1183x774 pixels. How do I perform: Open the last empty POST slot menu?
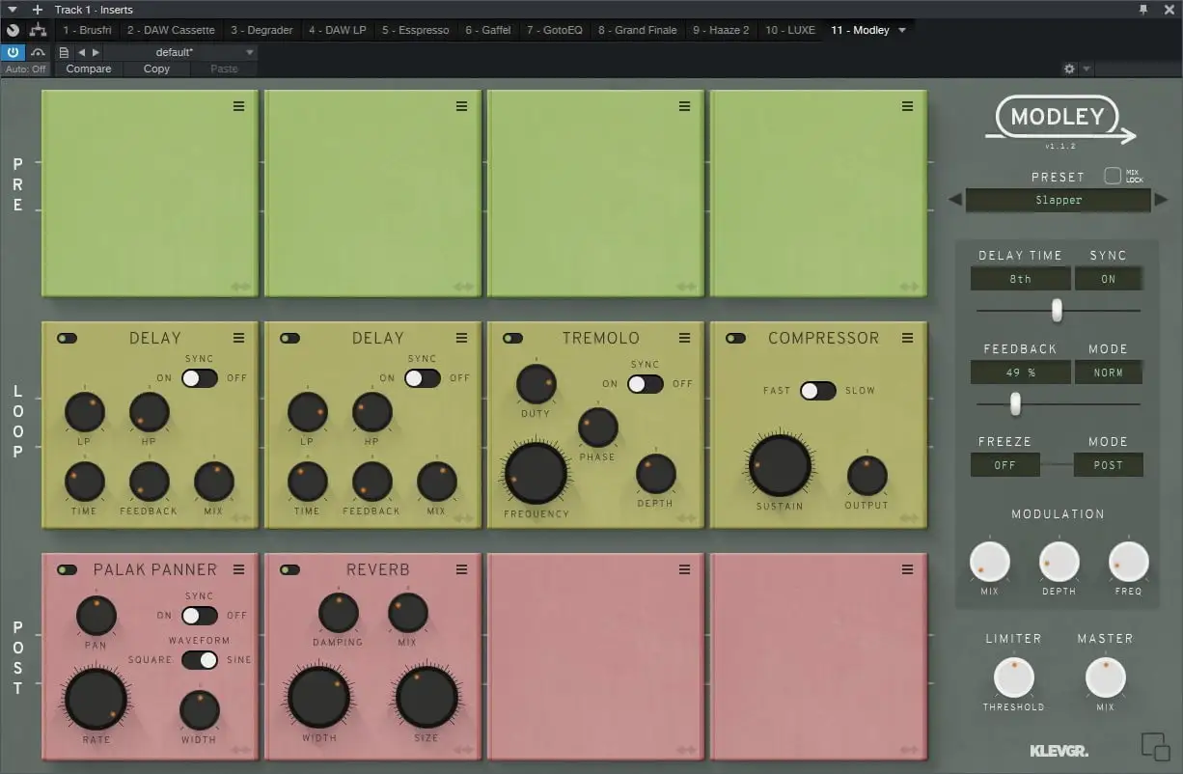click(907, 569)
